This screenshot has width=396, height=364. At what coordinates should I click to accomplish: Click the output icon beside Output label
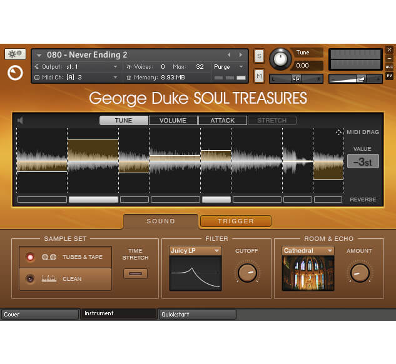(37, 67)
